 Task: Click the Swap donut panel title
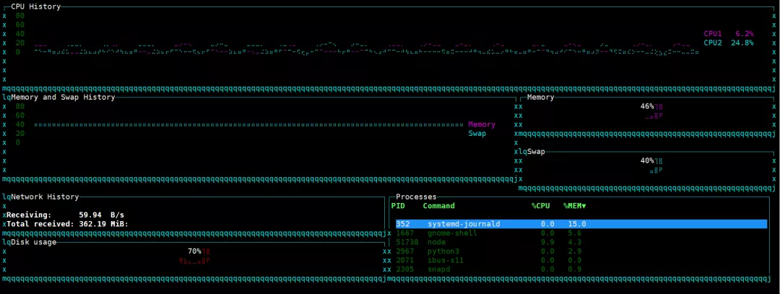(536, 151)
